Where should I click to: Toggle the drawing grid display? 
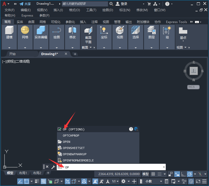click(153, 174)
